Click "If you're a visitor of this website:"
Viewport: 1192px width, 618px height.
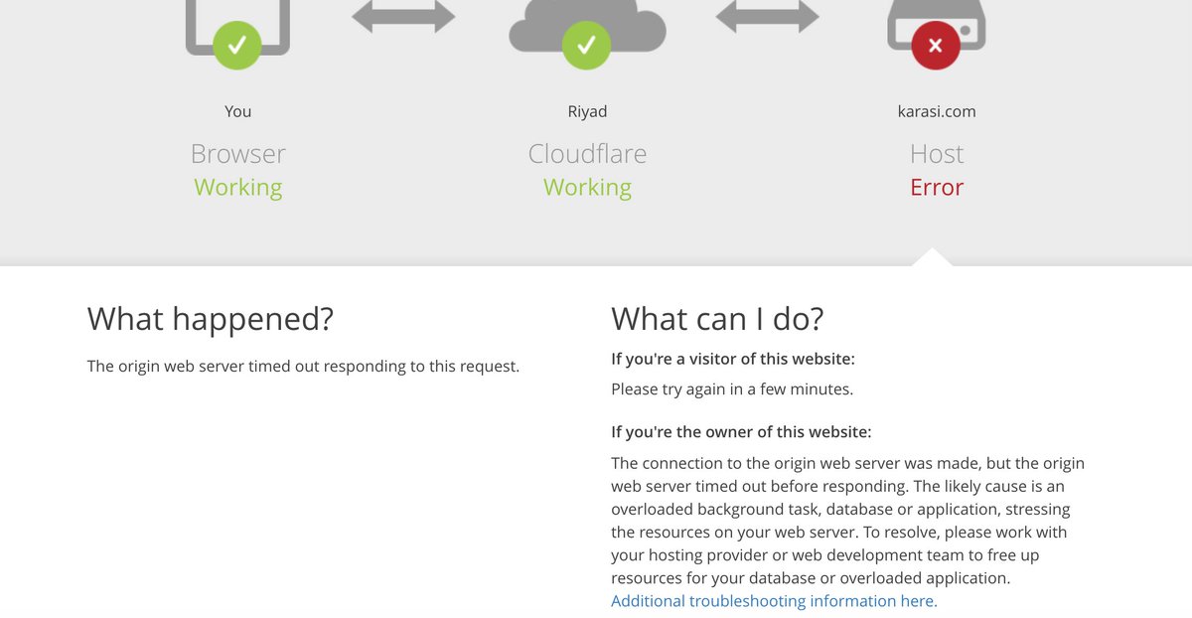pyautogui.click(x=733, y=359)
